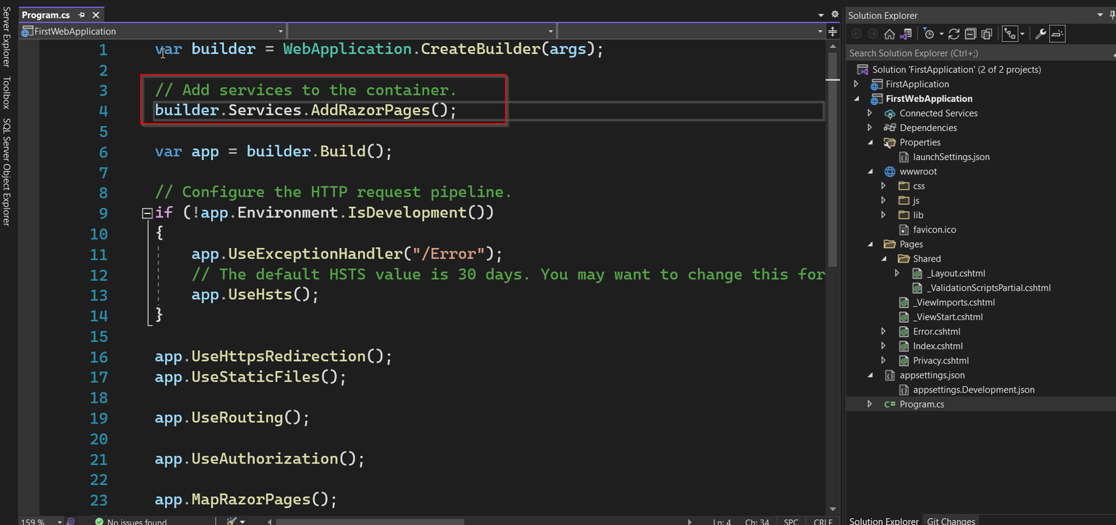Select Index.cshtml in Solution Explorer
The height and width of the screenshot is (525, 1116).
point(937,346)
